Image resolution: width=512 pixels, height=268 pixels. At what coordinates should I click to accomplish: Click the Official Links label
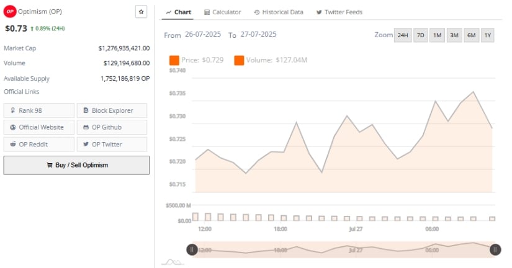click(x=22, y=92)
